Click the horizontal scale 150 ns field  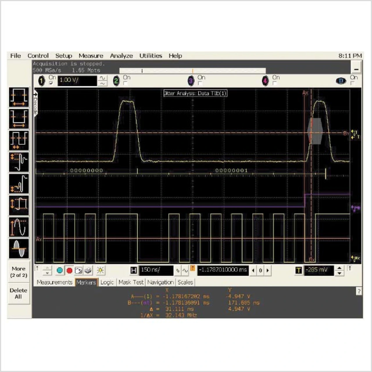click(x=156, y=270)
